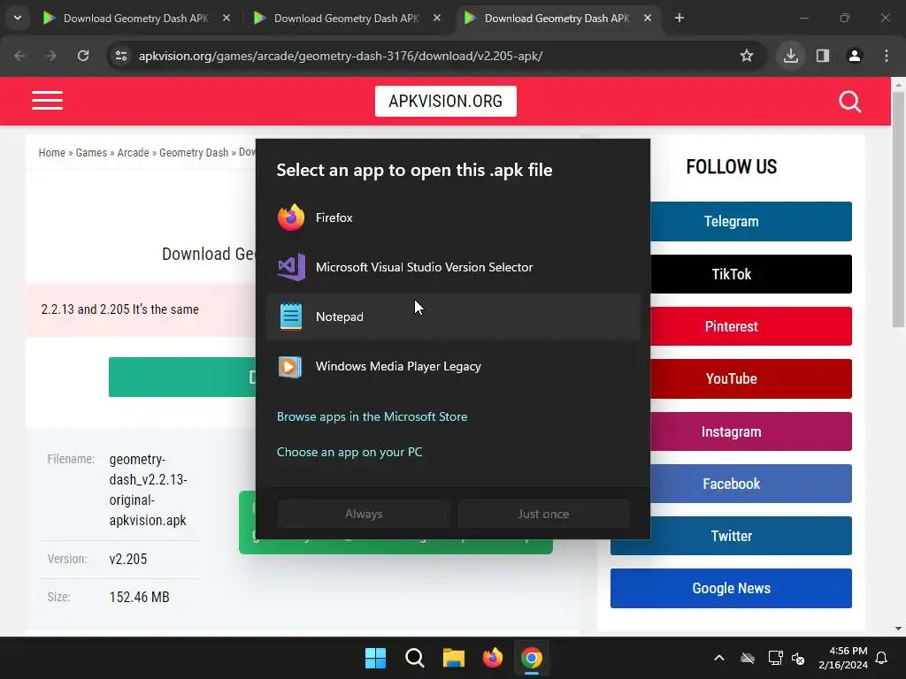The width and height of the screenshot is (906, 679).
Task: Open the YouTube follow button
Action: click(750, 378)
